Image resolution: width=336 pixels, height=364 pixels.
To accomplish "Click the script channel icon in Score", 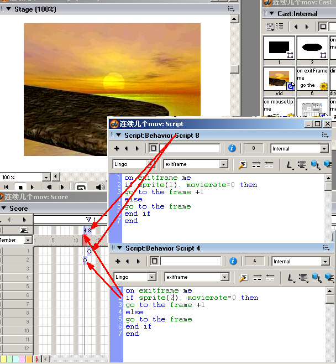I will click(x=24, y=230).
